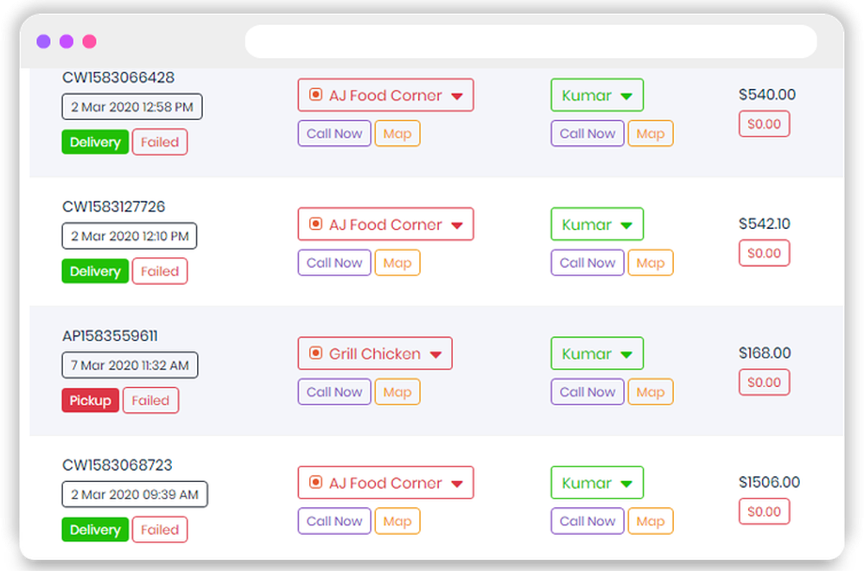Viewport: 864px width, 571px height.
Task: Select order ID CW1583066428
Action: point(118,78)
